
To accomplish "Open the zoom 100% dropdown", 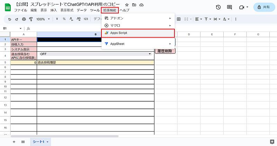I will click(x=43, y=19).
